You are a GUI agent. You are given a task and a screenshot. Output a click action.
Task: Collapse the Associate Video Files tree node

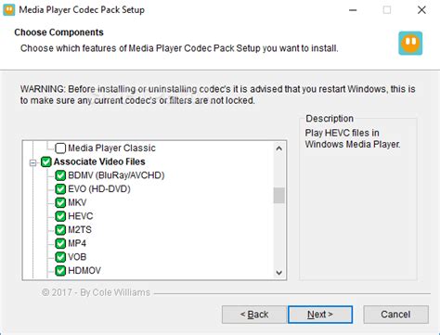pyautogui.click(x=32, y=162)
